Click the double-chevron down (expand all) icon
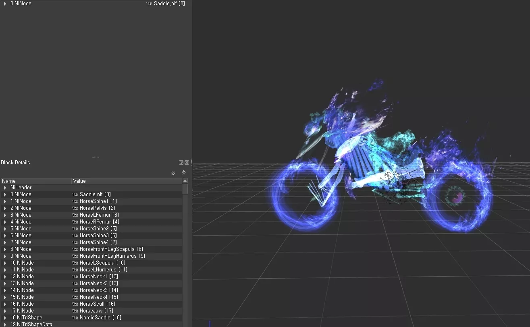Screen dimensions: 530x327 click(173, 173)
